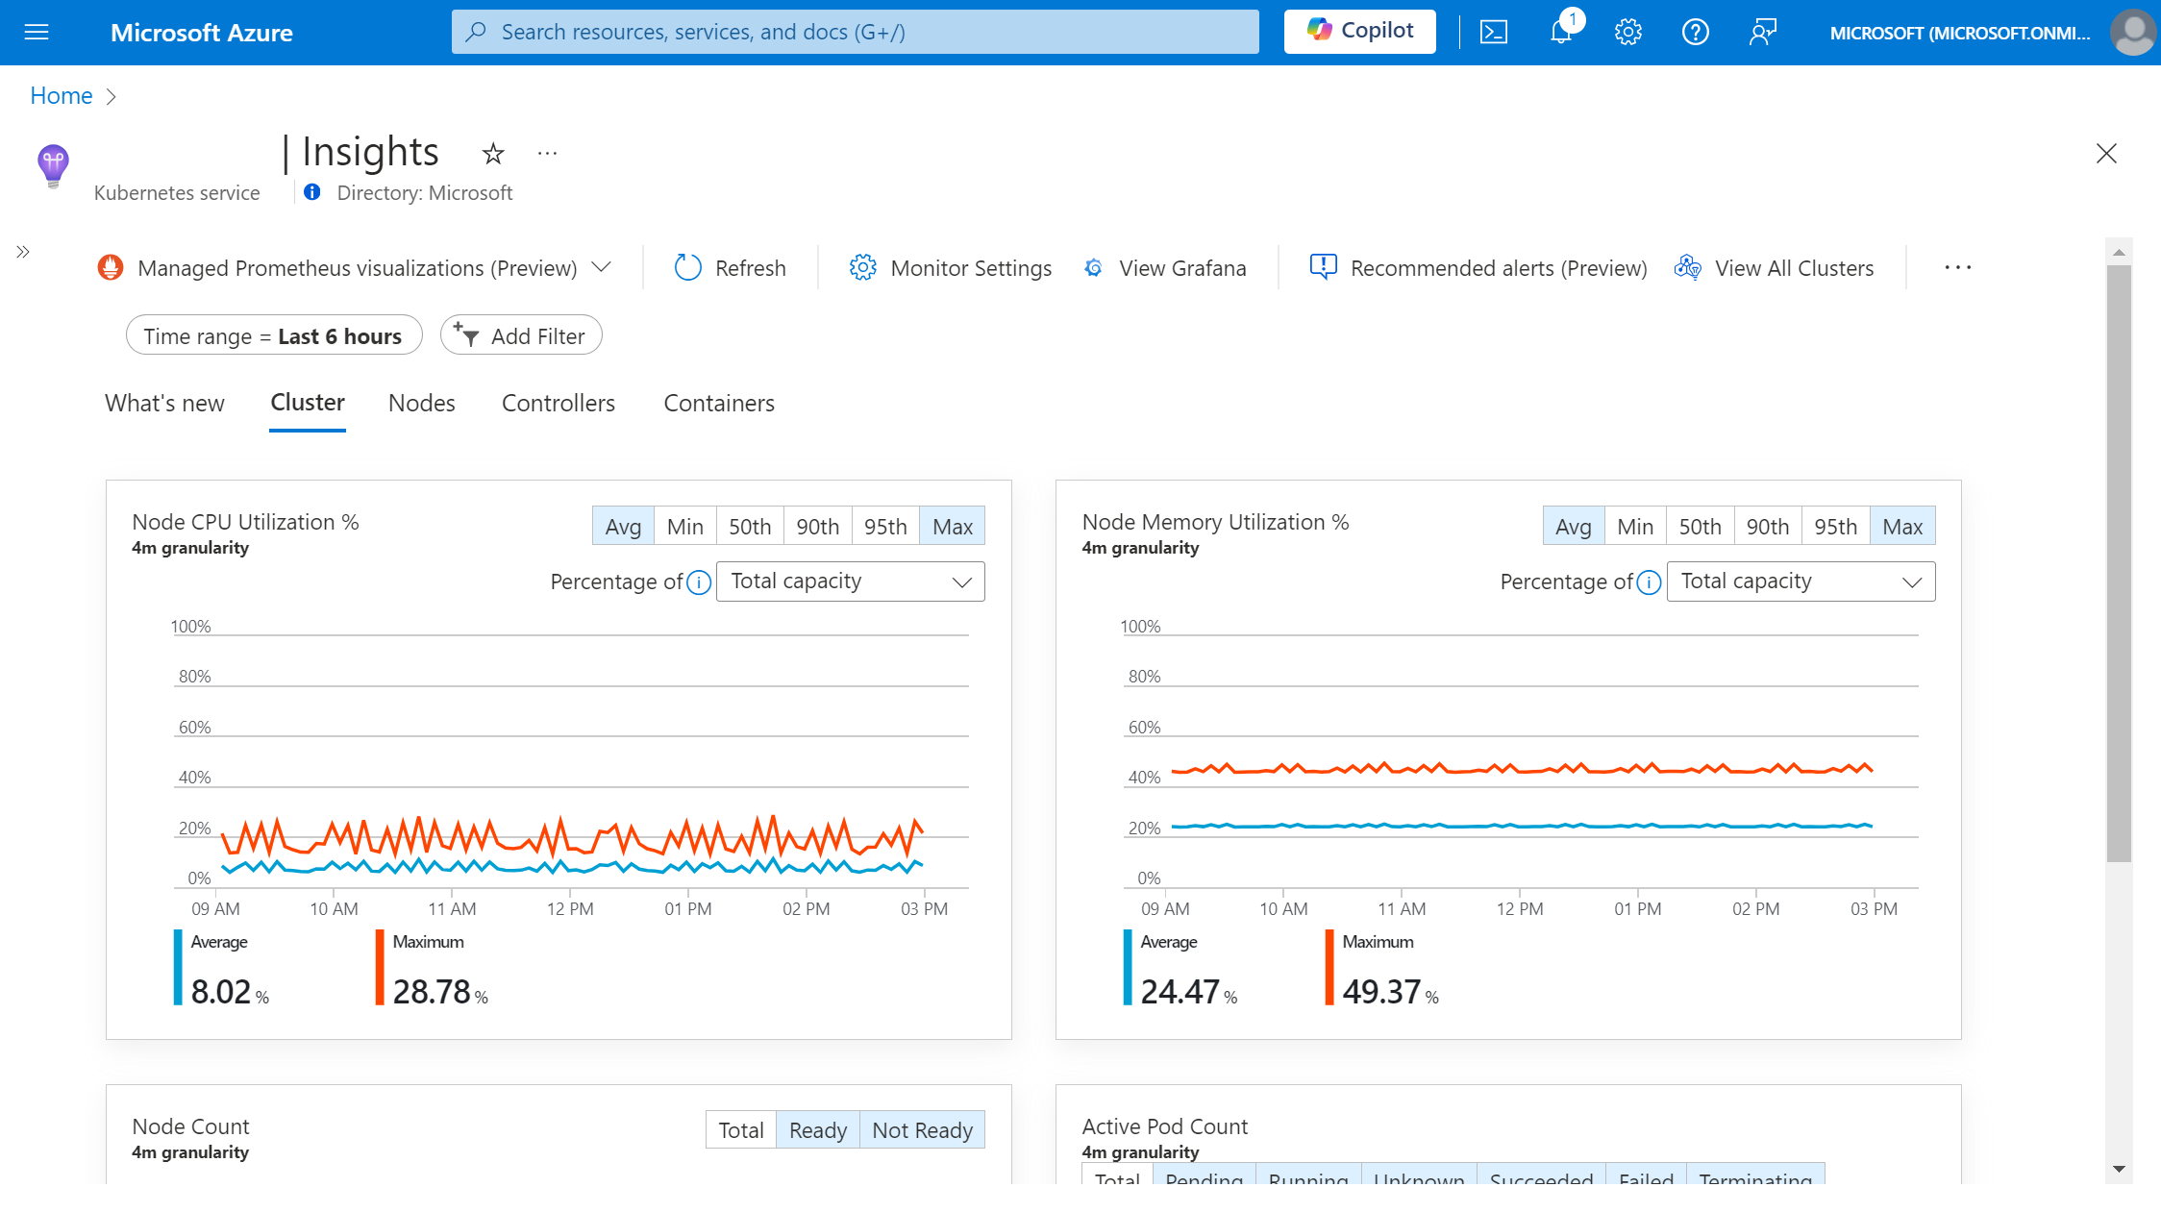The width and height of the screenshot is (2161, 1212).
Task: Expand Managed Prometheus visualizations dropdown
Action: [601, 267]
